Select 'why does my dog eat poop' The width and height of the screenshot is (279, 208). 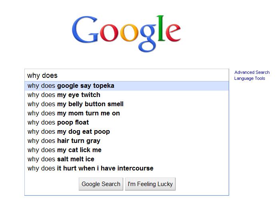[127, 132]
